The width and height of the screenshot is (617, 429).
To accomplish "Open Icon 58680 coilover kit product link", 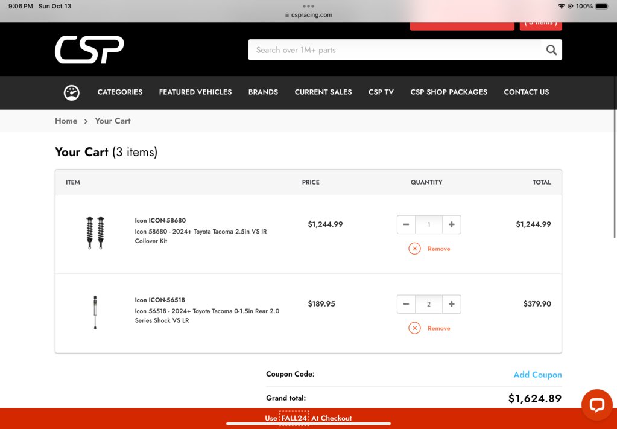I will click(x=201, y=236).
